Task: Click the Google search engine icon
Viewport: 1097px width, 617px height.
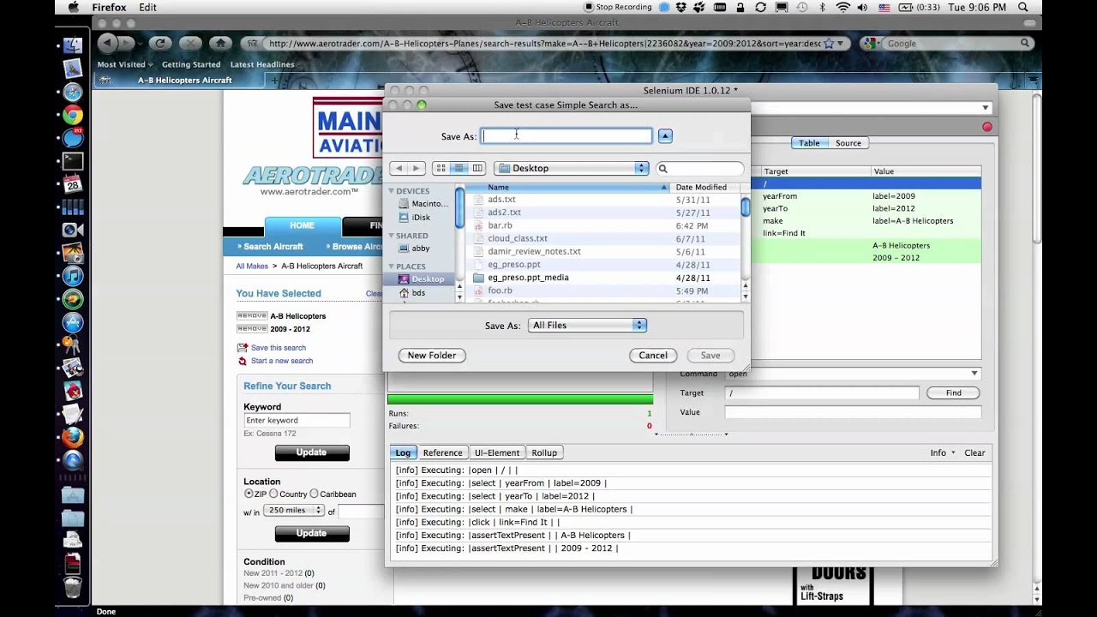Action: 868,43
